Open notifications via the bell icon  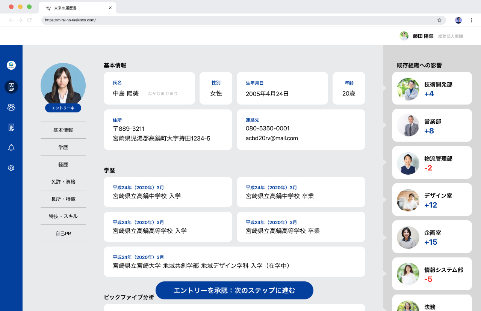tap(11, 147)
